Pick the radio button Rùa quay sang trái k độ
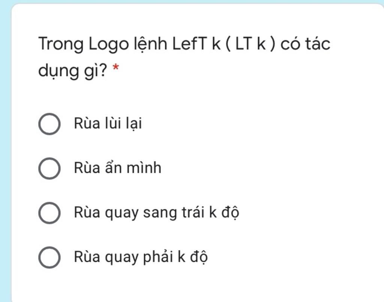This screenshot has width=384, height=302. pos(49,213)
